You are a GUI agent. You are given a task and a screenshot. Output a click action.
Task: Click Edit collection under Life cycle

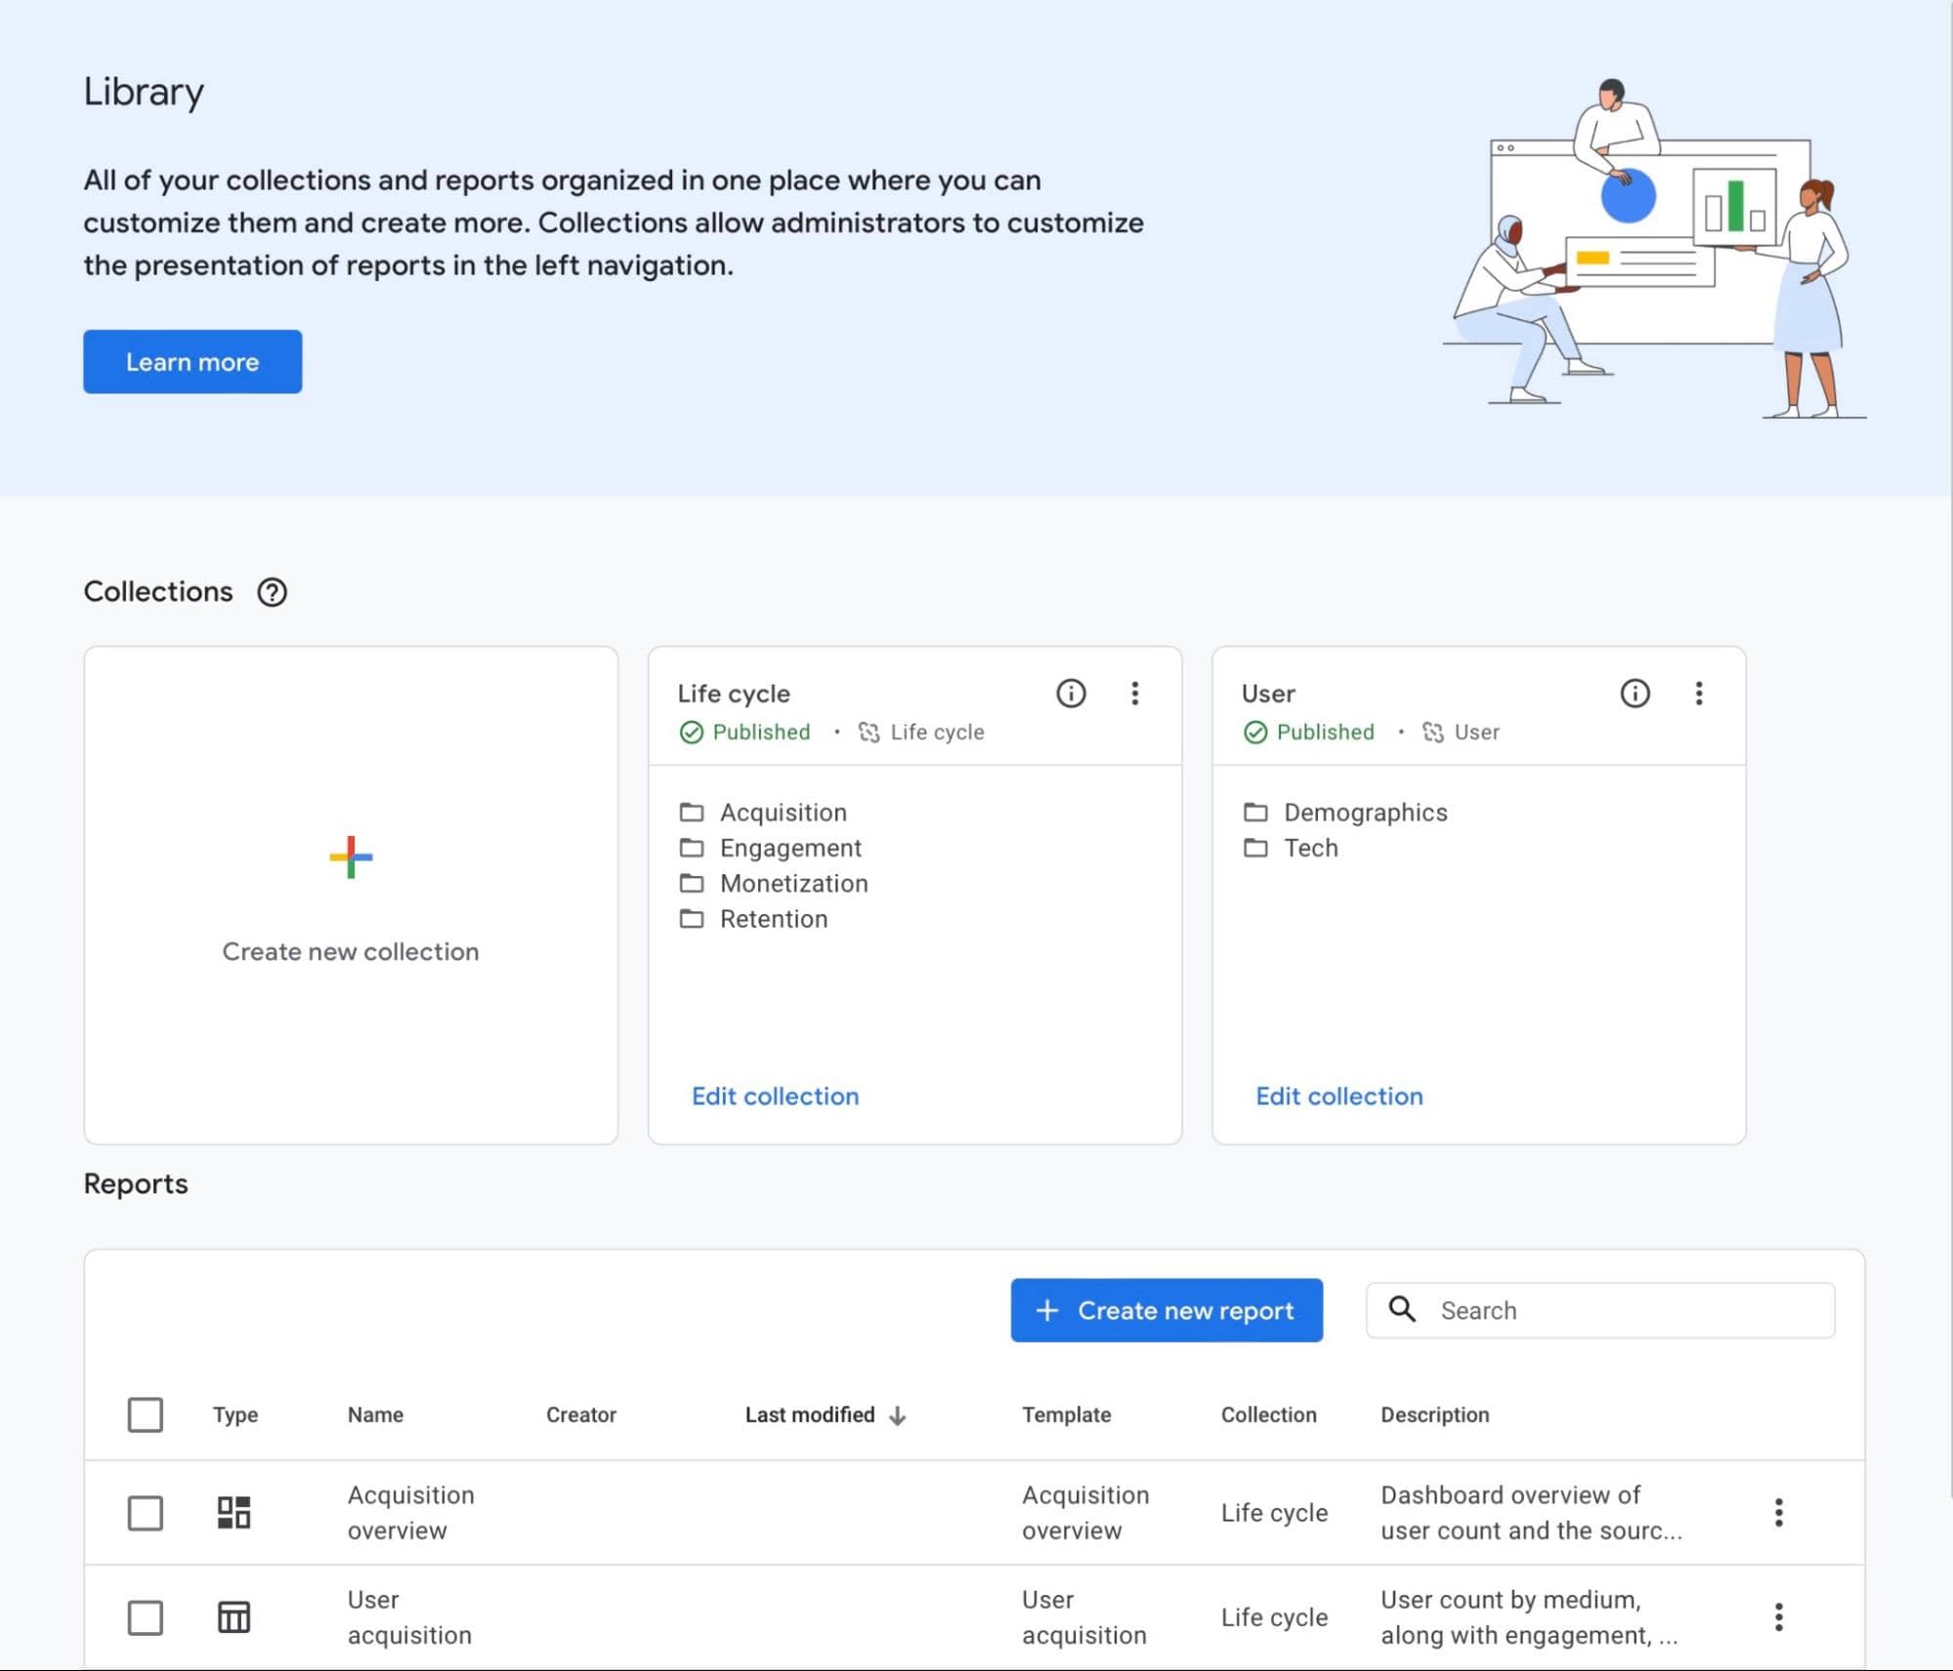(x=775, y=1096)
